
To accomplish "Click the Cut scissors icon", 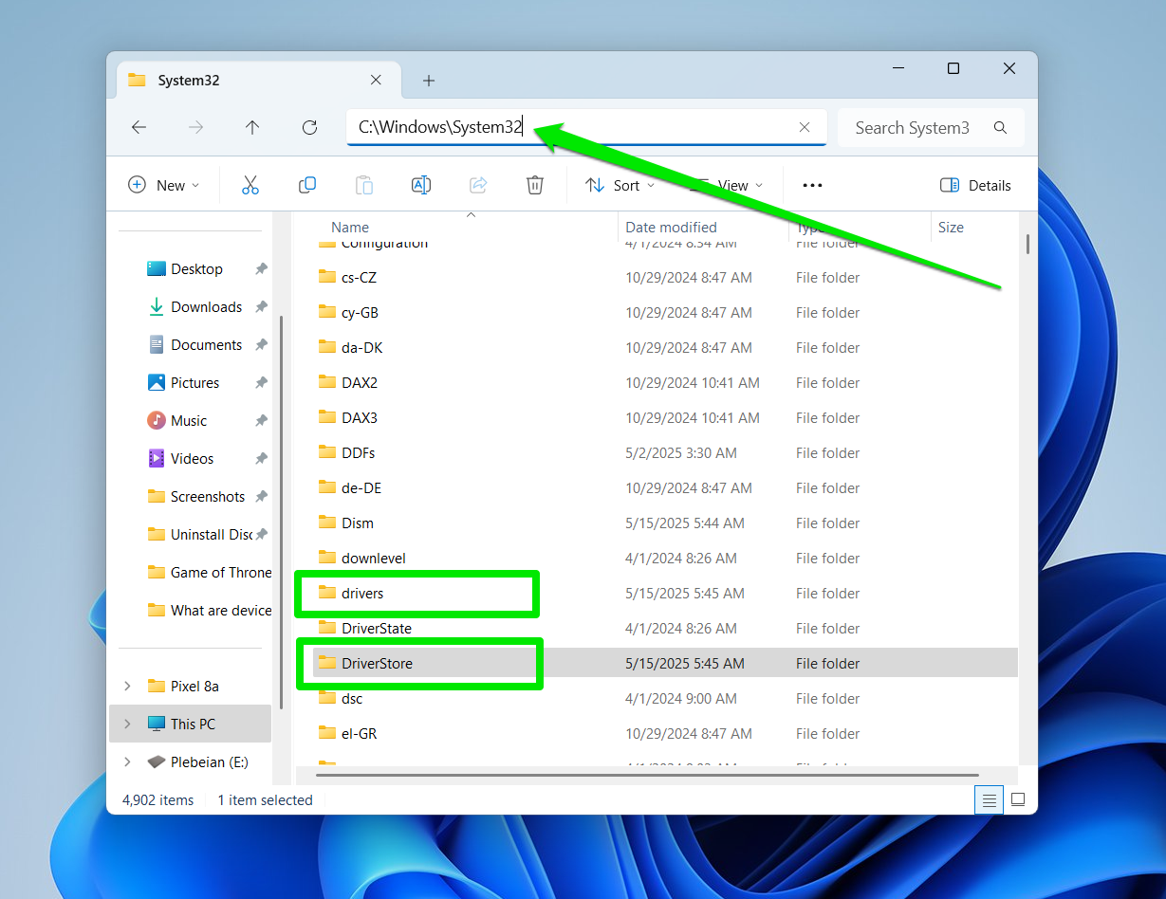I will click(250, 185).
